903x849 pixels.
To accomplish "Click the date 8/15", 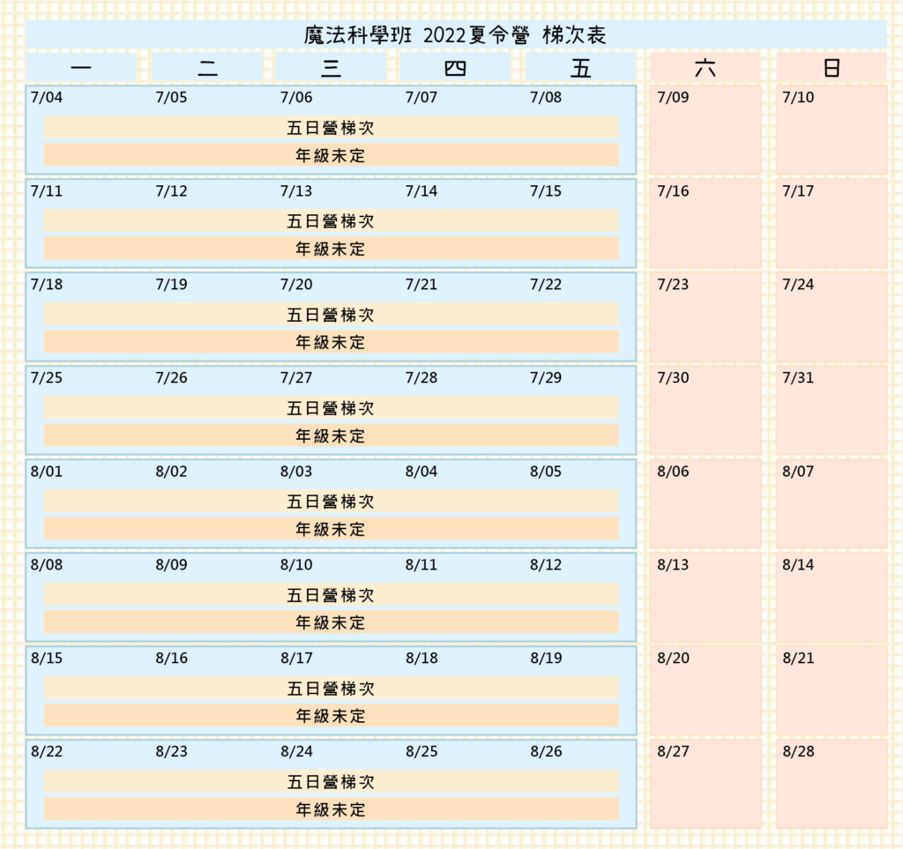I will tap(47, 658).
